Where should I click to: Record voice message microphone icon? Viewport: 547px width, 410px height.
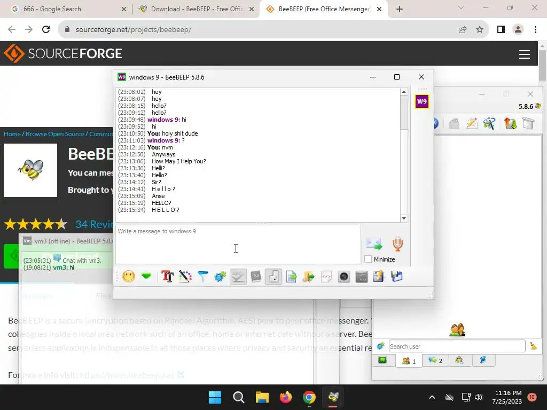click(x=397, y=243)
